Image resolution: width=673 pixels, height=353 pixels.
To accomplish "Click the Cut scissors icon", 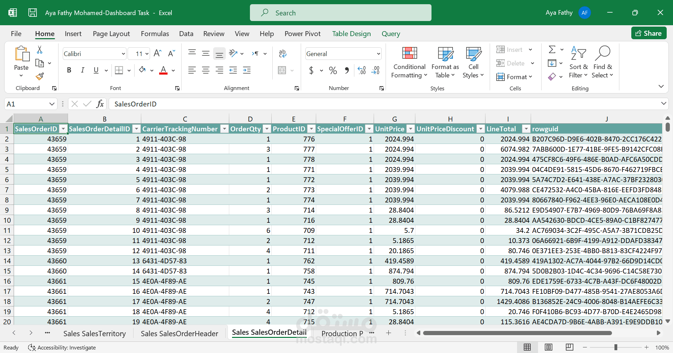I will [40, 50].
